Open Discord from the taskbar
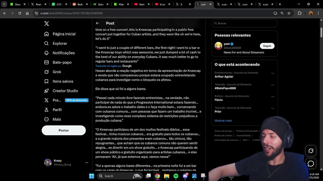The height and width of the screenshot is (181, 323). click(x=185, y=176)
